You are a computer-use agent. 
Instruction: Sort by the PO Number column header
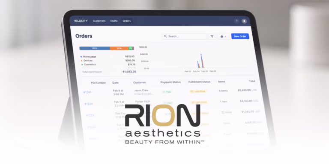pyautogui.click(x=98, y=83)
